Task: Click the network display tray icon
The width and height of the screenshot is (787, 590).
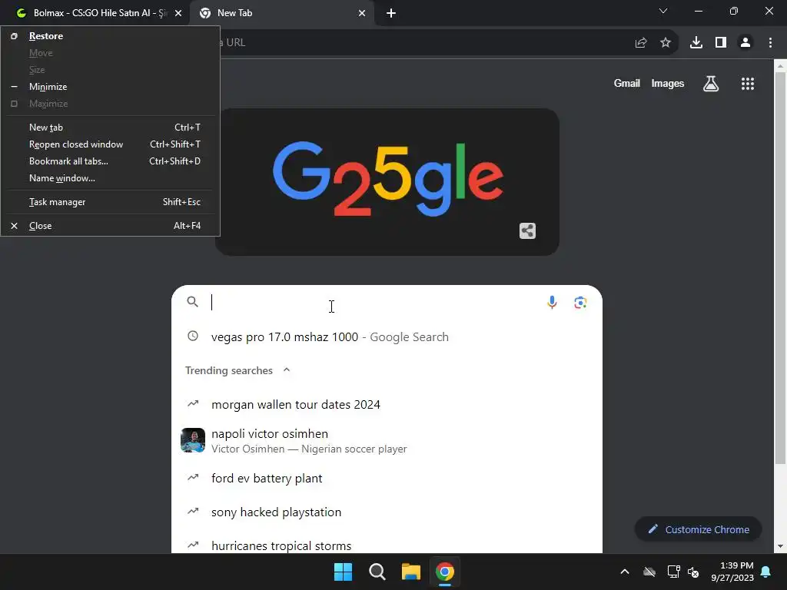Action: click(x=673, y=572)
